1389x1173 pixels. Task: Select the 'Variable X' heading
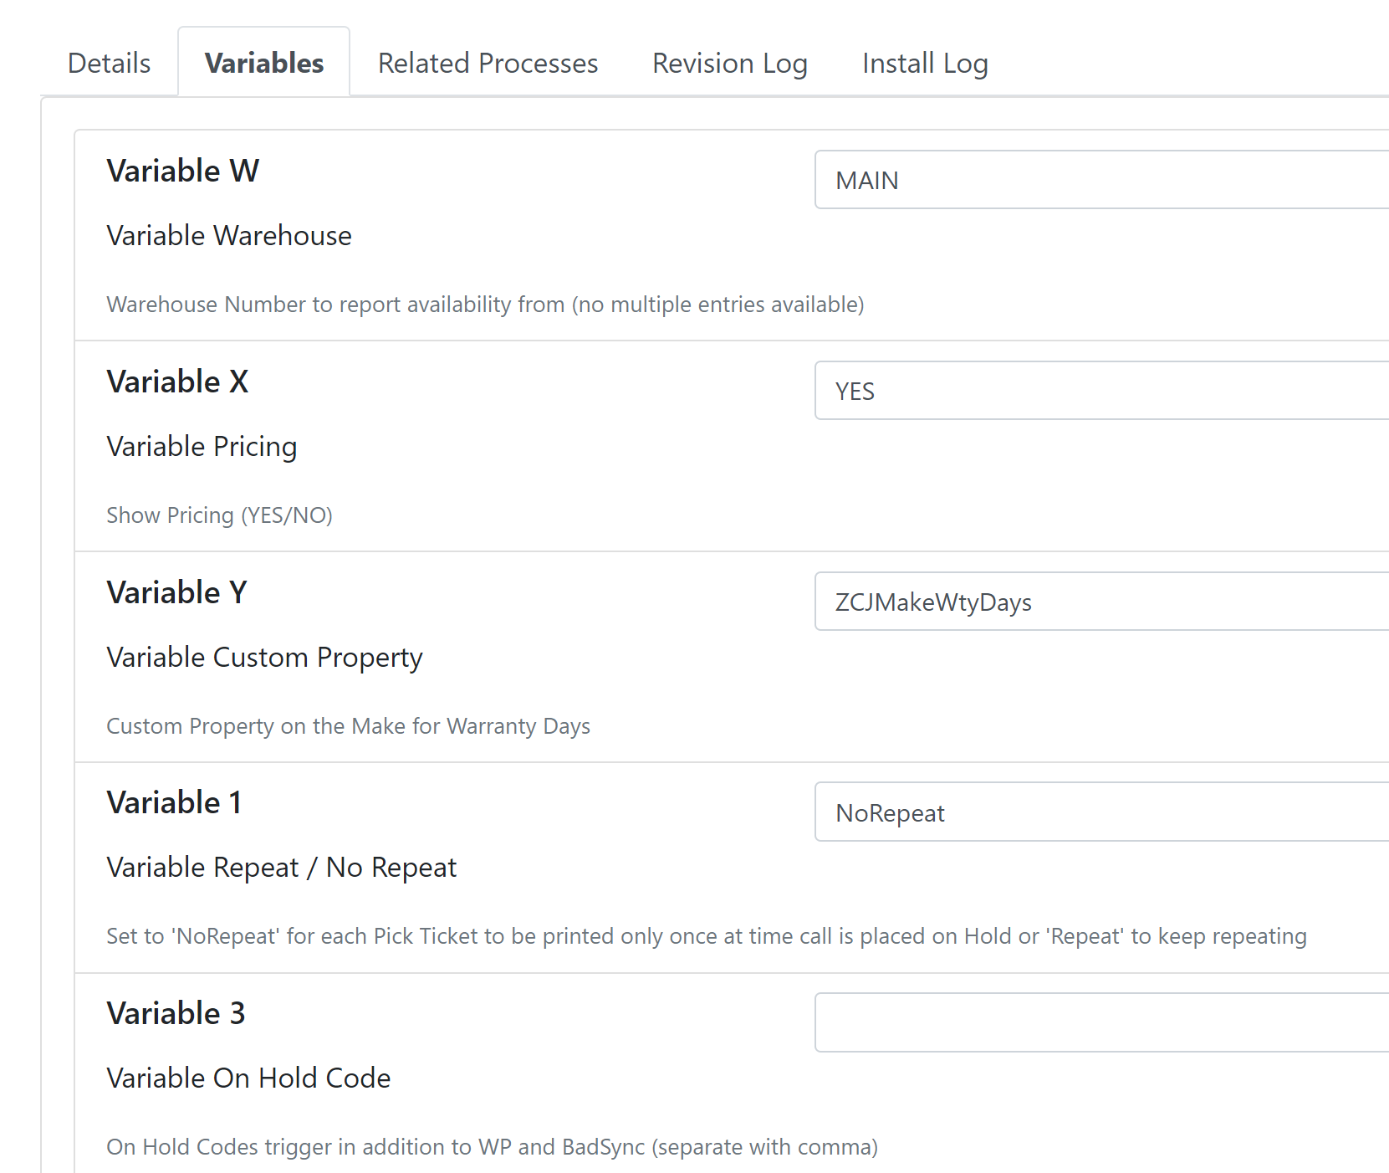[x=178, y=382]
